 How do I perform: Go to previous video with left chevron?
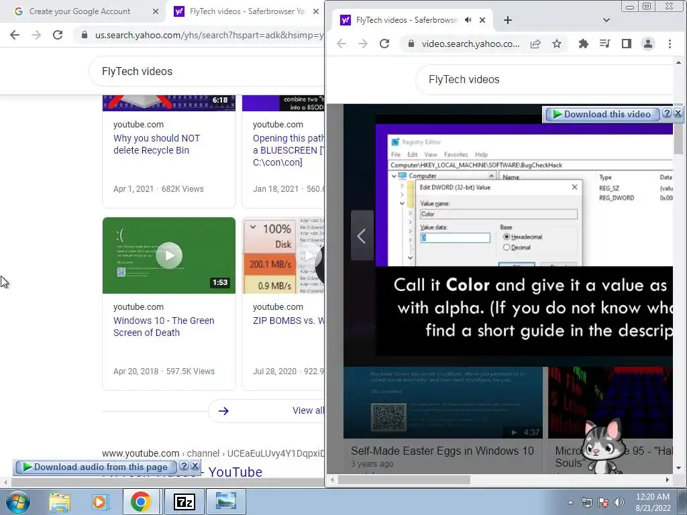tap(362, 236)
